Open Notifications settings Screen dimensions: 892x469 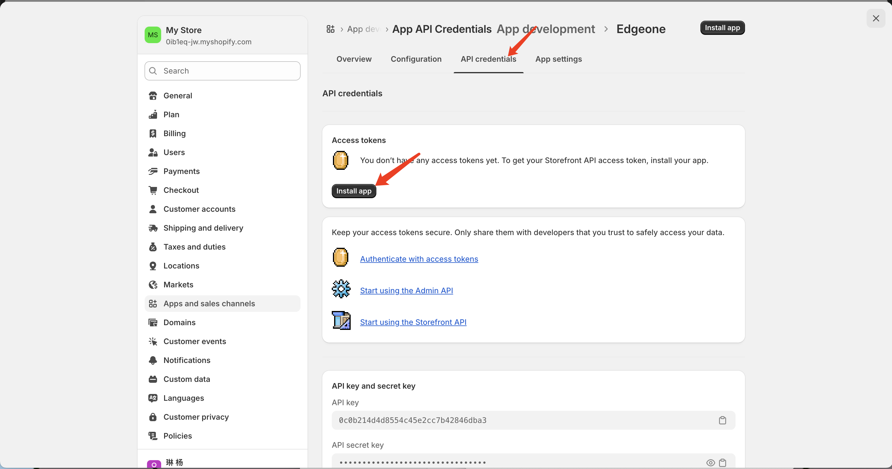(x=187, y=360)
